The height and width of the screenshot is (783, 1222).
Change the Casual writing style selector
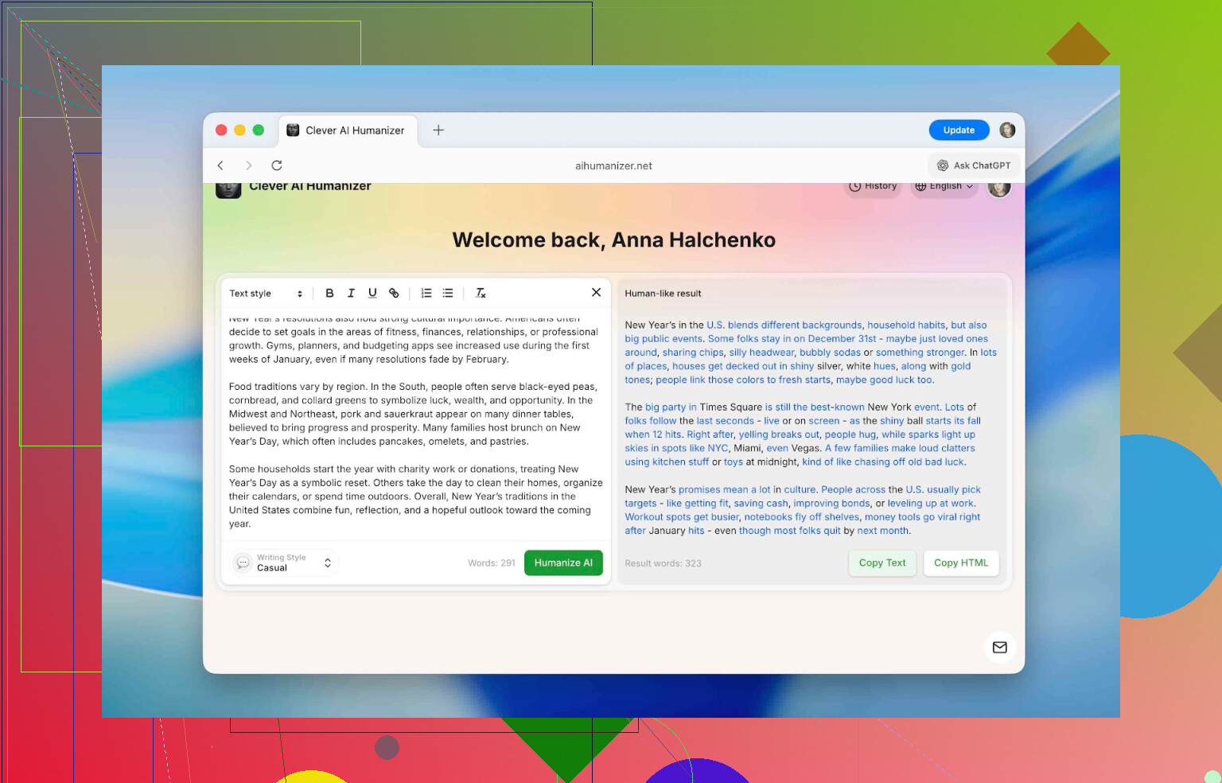tap(286, 563)
